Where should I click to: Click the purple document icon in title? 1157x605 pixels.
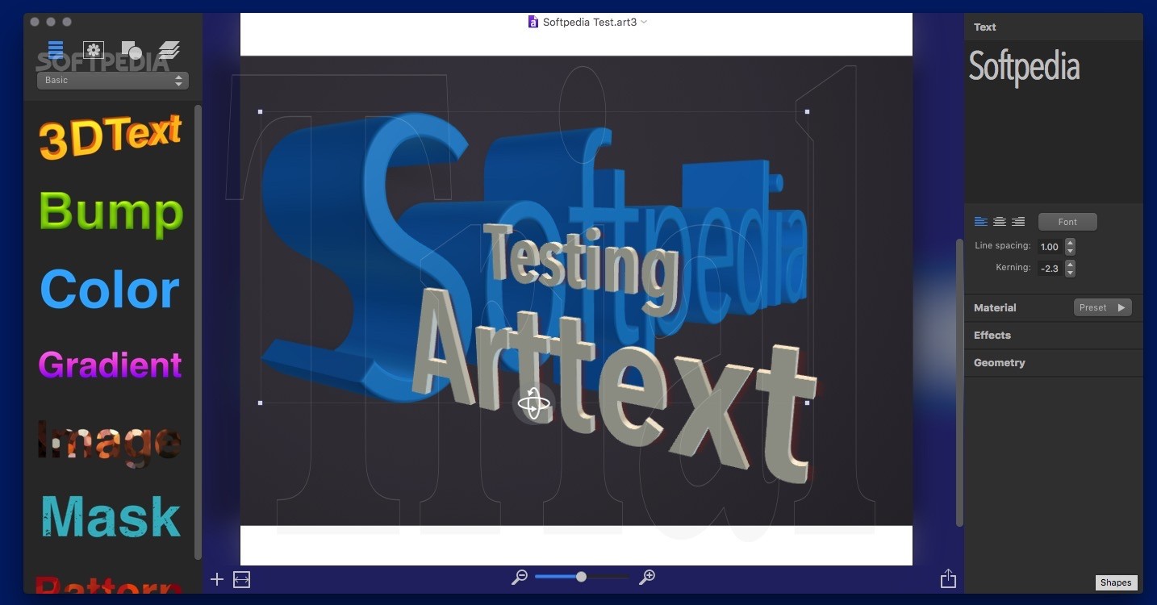pyautogui.click(x=533, y=23)
